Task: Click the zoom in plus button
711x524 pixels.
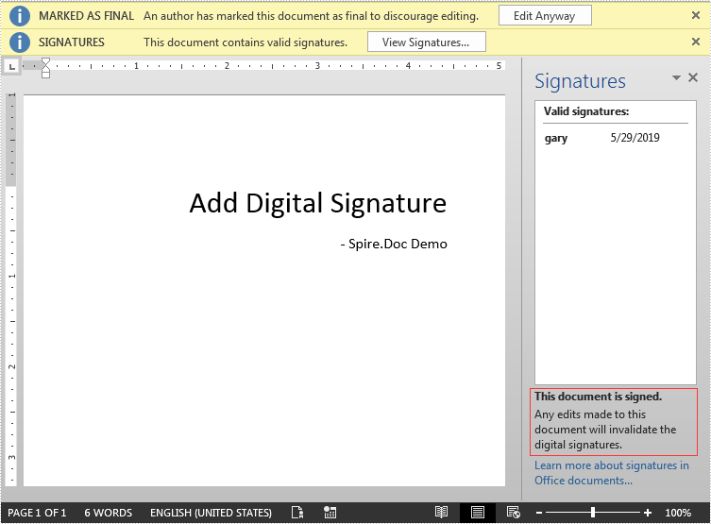Action: pyautogui.click(x=648, y=513)
